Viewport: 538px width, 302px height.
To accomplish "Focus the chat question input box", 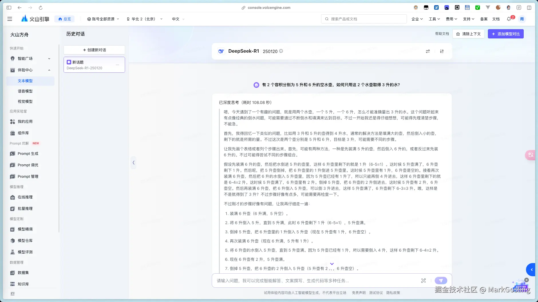I will (316, 281).
